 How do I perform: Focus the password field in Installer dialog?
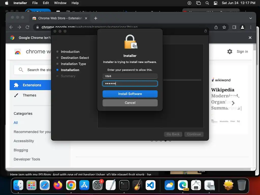click(x=130, y=83)
